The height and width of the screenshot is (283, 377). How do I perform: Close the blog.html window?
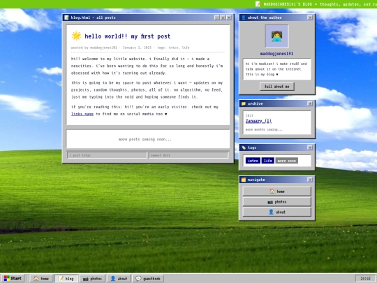229,17
